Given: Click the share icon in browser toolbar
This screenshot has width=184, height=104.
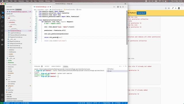Looking at the screenshot, I should point(166,8).
